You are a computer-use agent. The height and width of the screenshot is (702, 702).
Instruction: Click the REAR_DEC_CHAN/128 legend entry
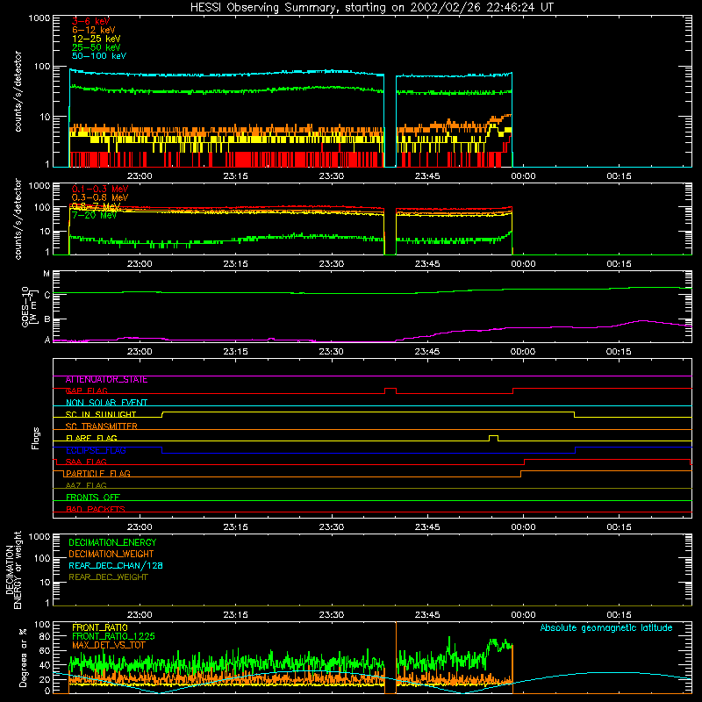[x=116, y=566]
